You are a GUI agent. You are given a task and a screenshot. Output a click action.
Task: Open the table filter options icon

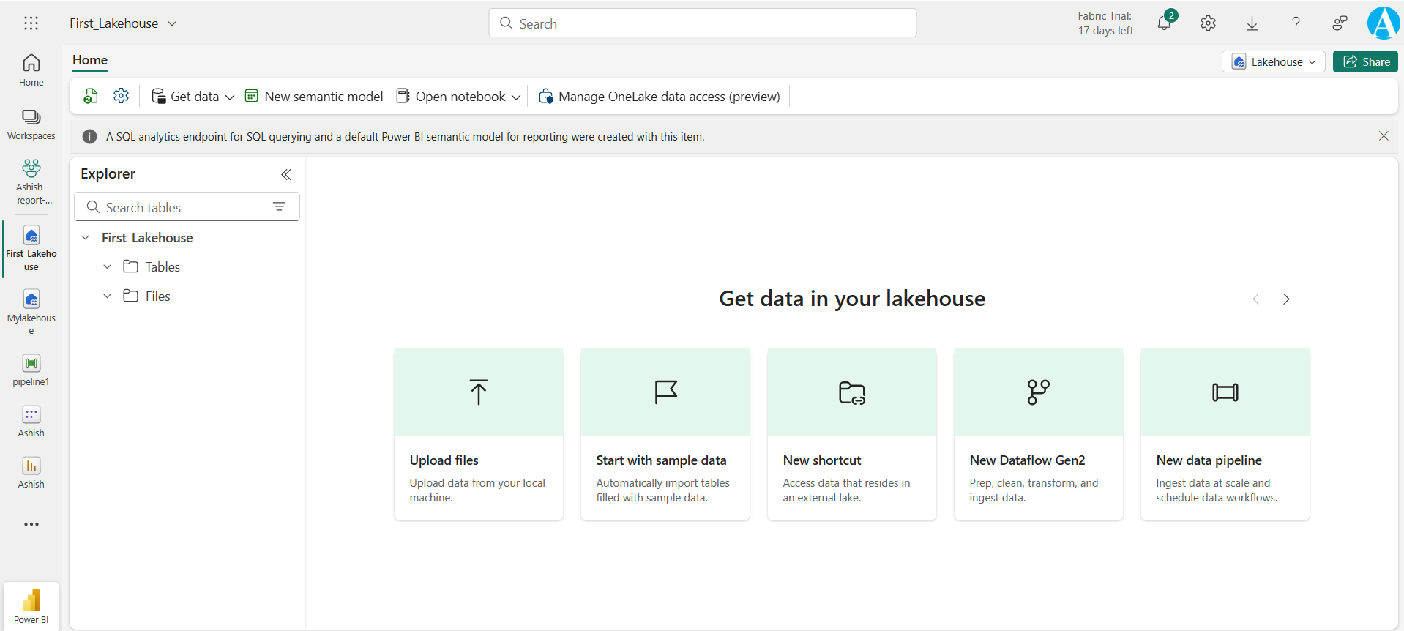click(279, 207)
